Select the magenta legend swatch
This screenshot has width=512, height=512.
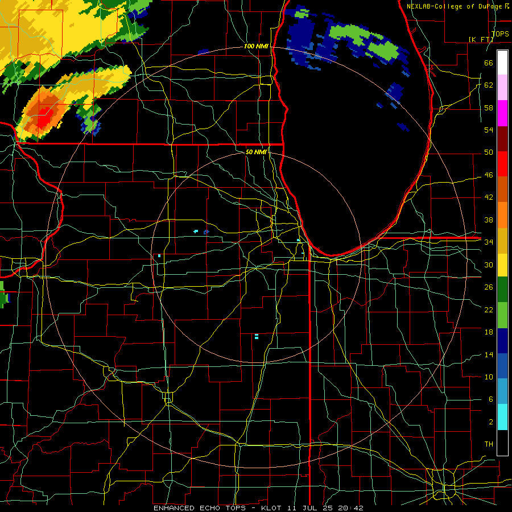(502, 113)
